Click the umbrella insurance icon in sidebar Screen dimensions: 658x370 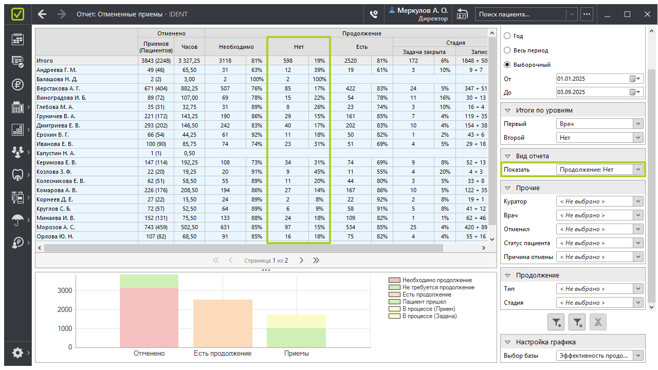[x=17, y=220]
